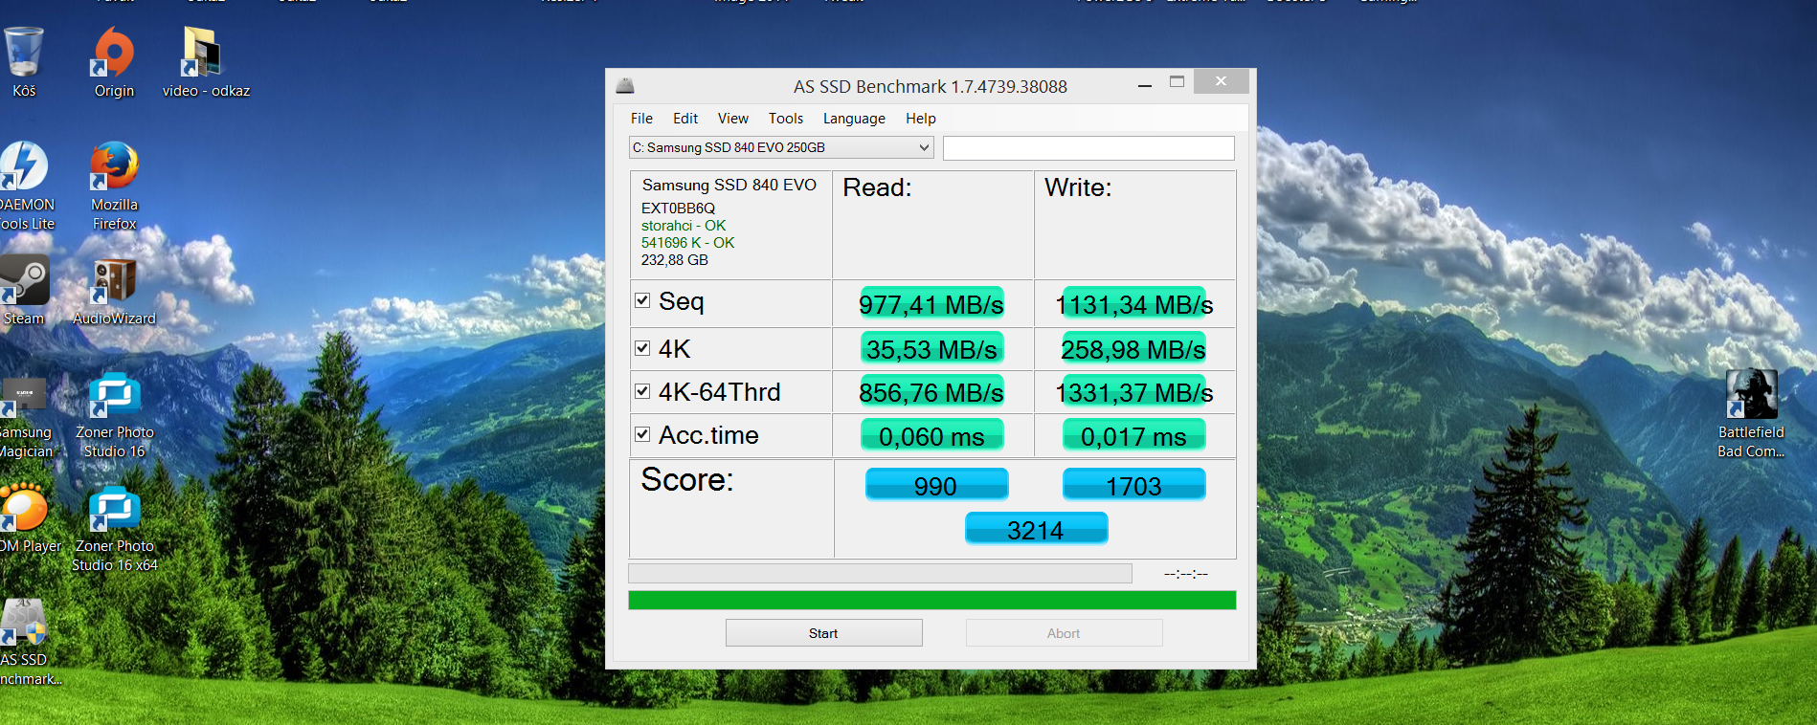Click the read score 990
1817x725 pixels.
(936, 485)
